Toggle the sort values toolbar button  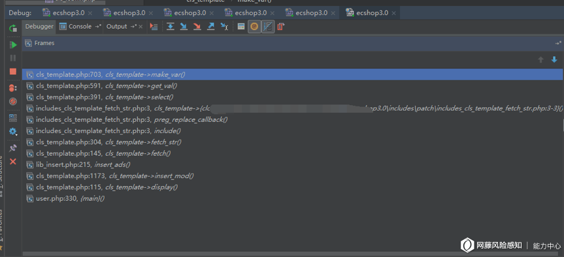click(x=267, y=27)
